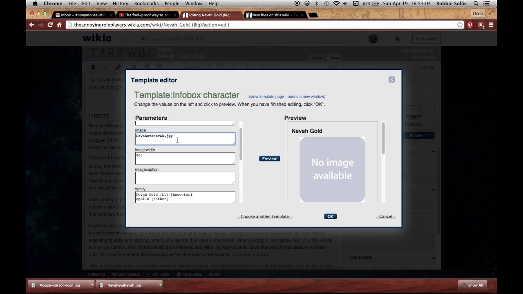The width and height of the screenshot is (523, 294).
Task: Click the Nevah Gold preview title
Action: (x=307, y=131)
